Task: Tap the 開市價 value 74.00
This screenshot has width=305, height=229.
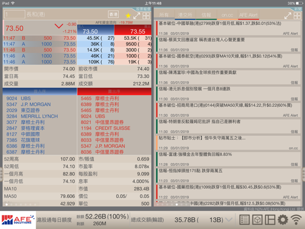Action: point(69,69)
